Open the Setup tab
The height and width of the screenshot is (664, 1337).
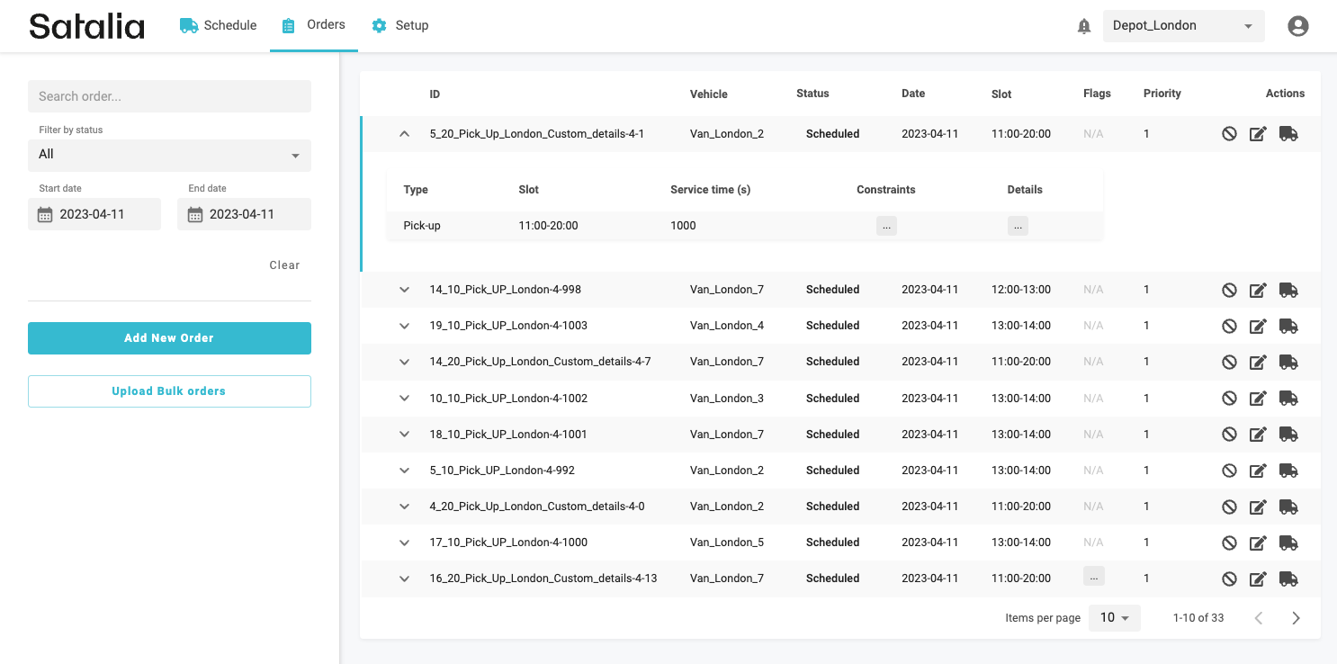point(400,25)
